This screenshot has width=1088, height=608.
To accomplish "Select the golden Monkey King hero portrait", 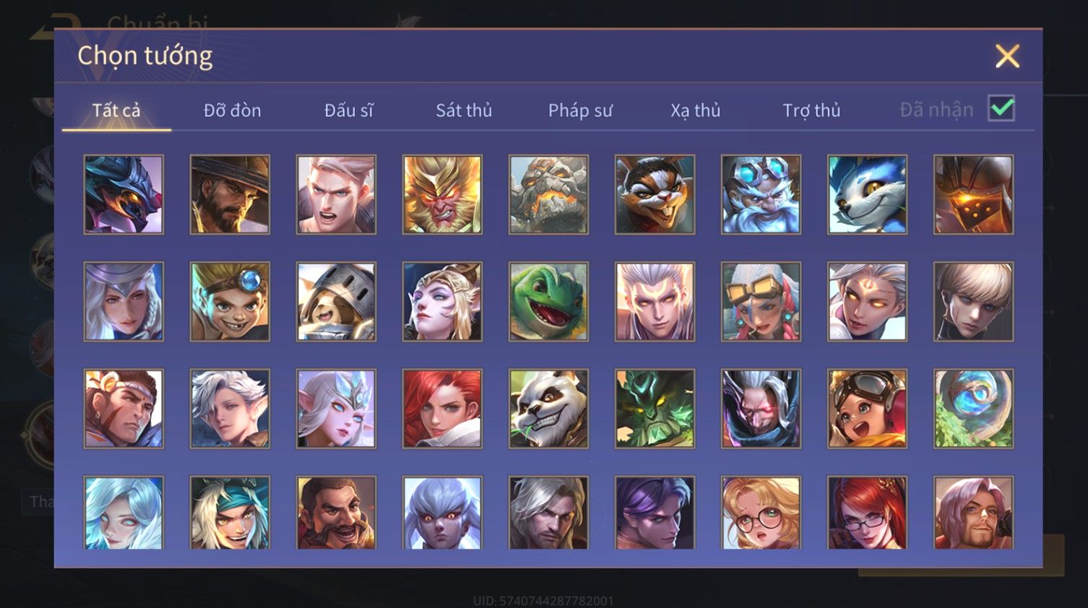I will [442, 194].
